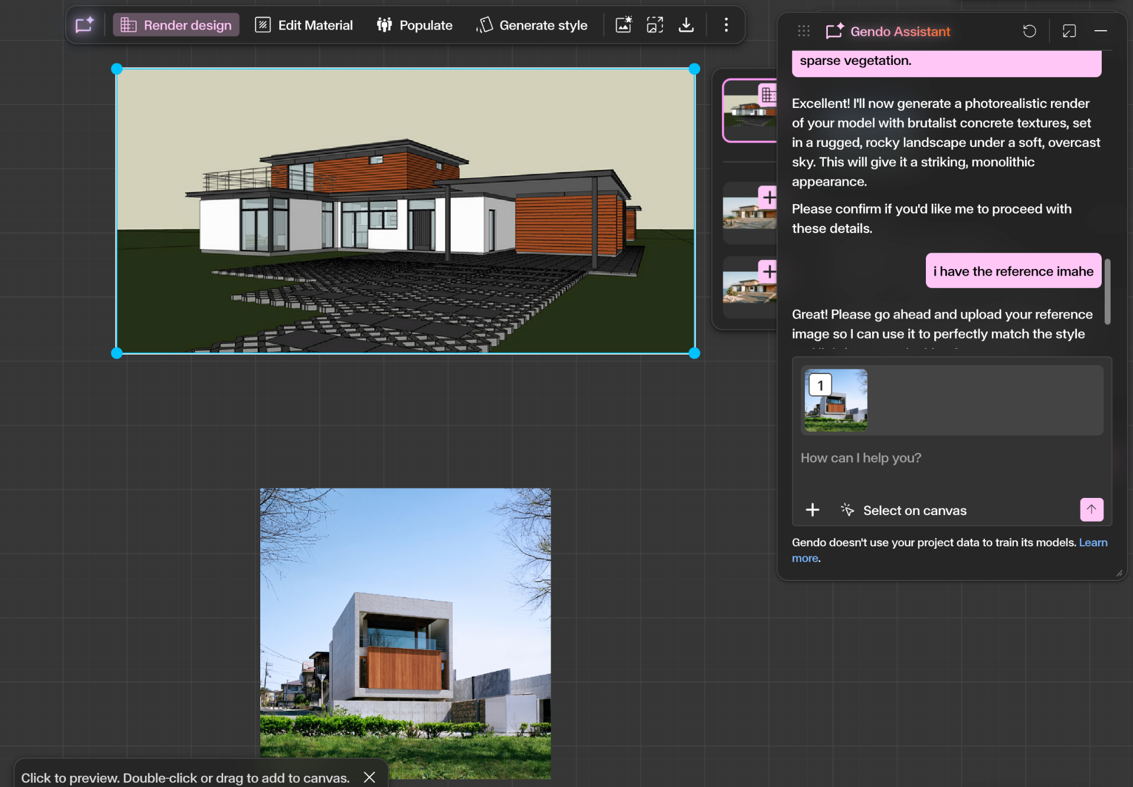This screenshot has width=1133, height=787.
Task: Select the attached reference image thumbnail numbered 1
Action: point(836,401)
